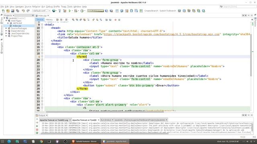Open the Team menu
Viewport: 257px width, 144px height.
click(x=63, y=7)
